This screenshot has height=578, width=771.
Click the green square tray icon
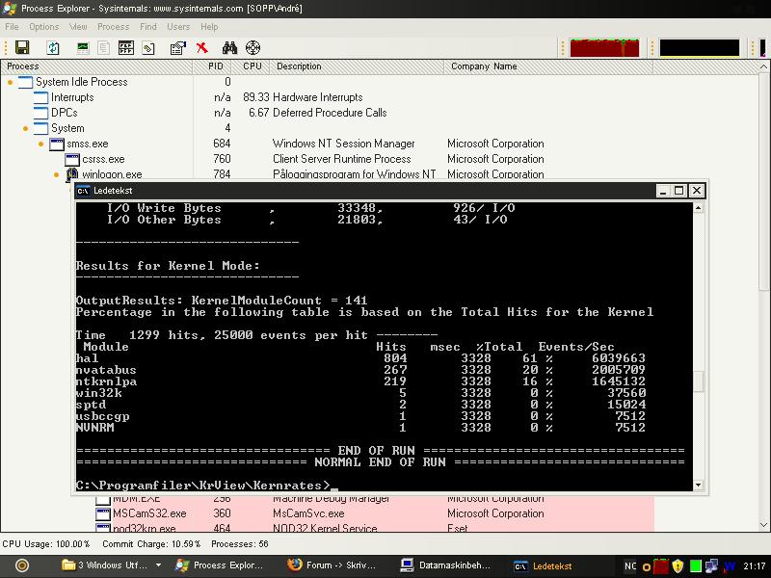coord(695,566)
